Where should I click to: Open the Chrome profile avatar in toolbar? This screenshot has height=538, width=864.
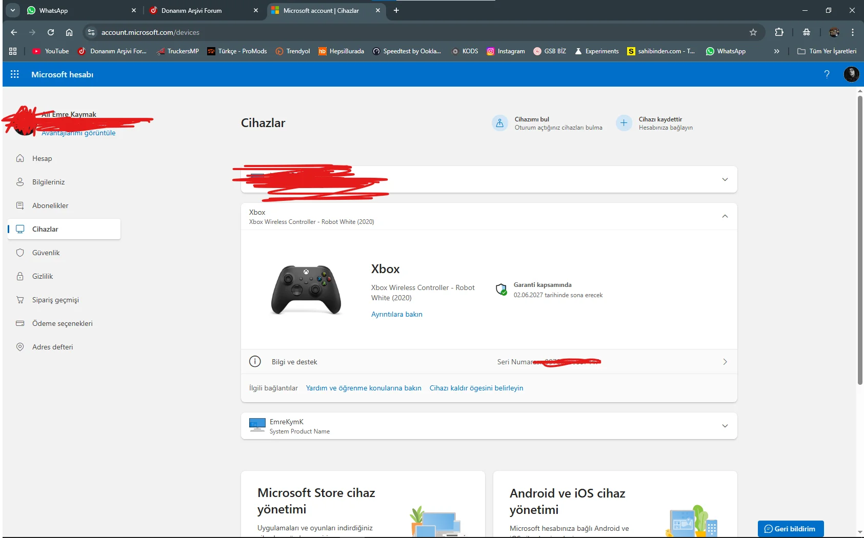[834, 32]
